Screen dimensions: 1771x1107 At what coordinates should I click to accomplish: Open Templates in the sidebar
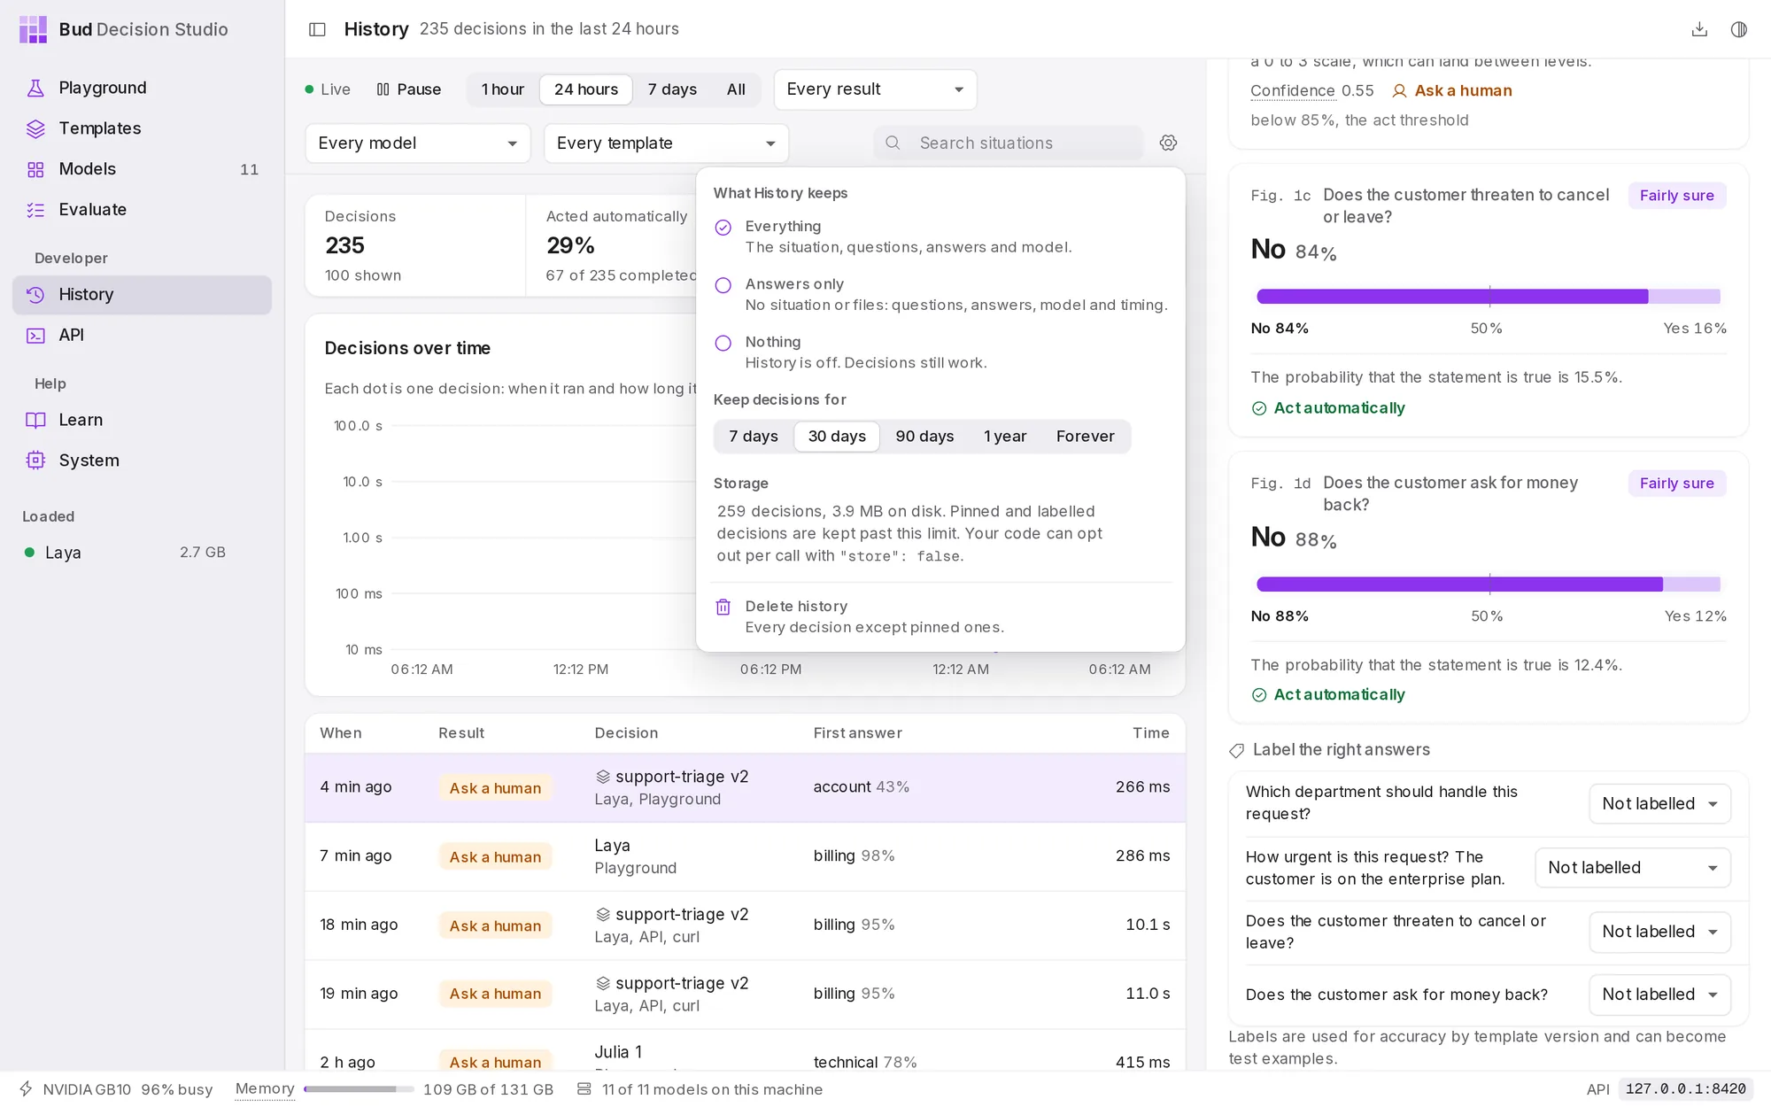coord(142,128)
